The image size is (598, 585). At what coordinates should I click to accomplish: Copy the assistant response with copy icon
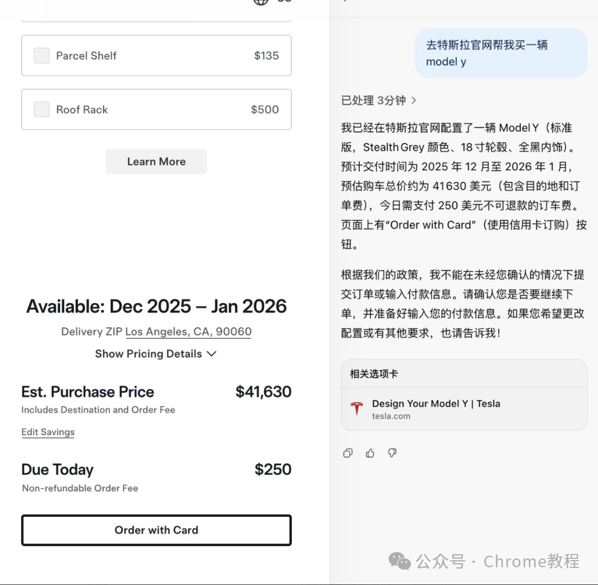[x=347, y=453]
